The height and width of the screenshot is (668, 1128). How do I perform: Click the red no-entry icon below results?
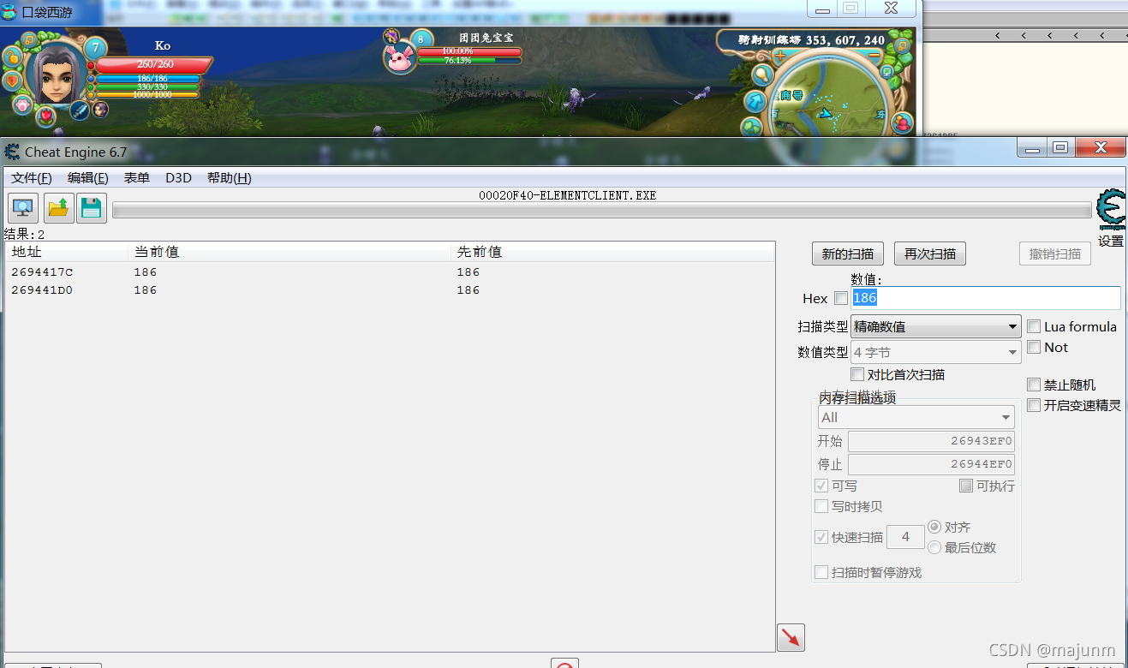[x=564, y=664]
